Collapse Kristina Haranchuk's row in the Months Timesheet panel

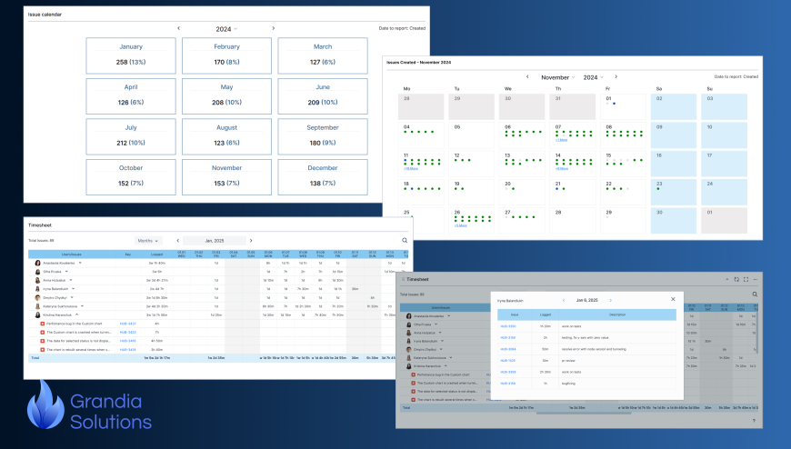[x=76, y=314]
